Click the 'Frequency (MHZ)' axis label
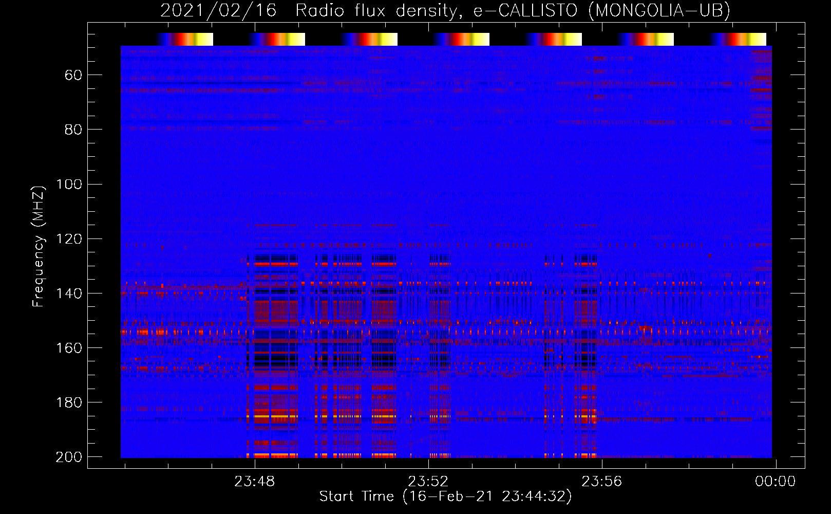The width and height of the screenshot is (831, 514). click(39, 246)
